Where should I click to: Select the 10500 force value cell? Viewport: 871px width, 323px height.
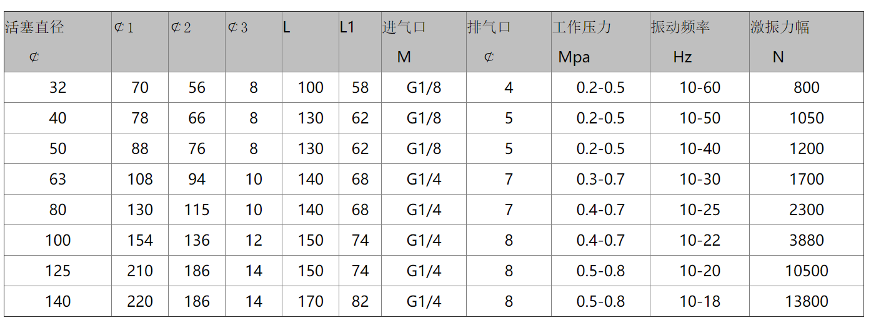806,271
